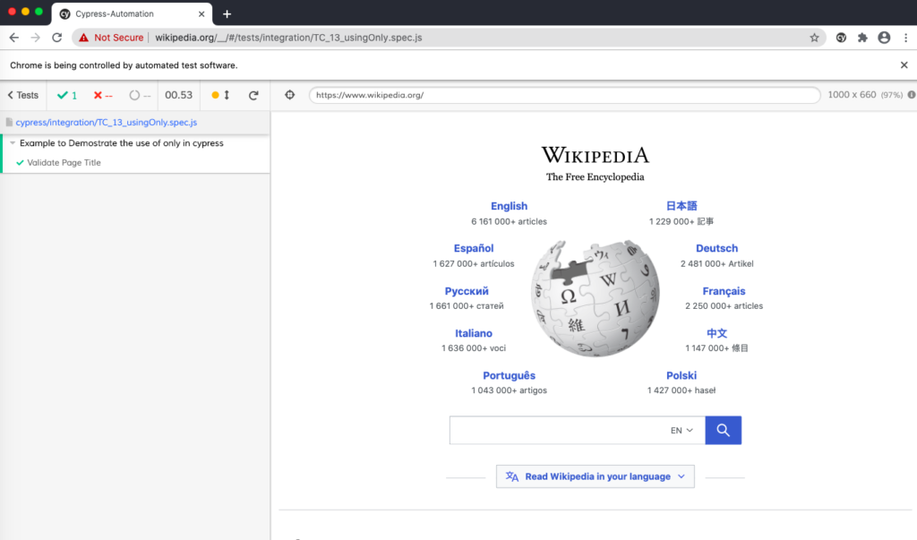This screenshot has width=917, height=540.
Task: Click the Wikipedia search input field
Action: (555, 431)
